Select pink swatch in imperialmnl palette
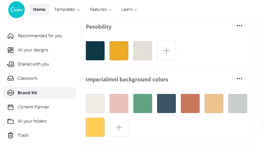The image size is (263, 146). (119, 103)
